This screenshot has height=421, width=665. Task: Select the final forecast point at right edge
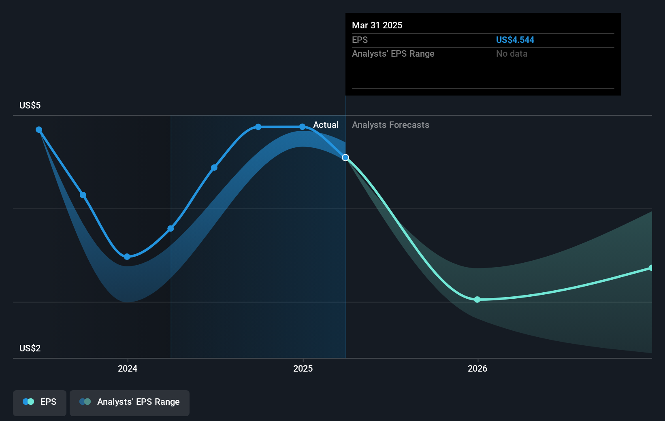click(x=651, y=268)
